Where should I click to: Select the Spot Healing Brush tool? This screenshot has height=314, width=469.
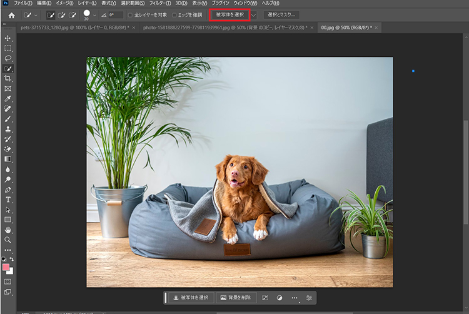pos(8,109)
